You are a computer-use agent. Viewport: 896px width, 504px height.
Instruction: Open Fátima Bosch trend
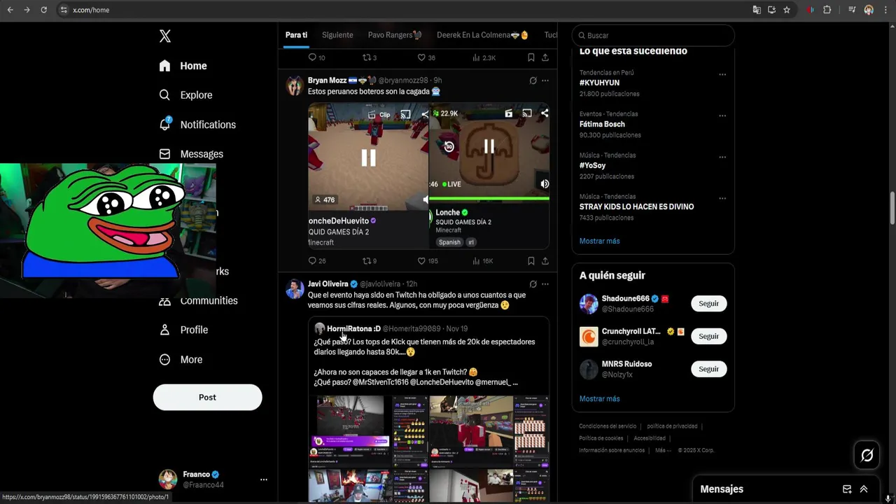602,124
